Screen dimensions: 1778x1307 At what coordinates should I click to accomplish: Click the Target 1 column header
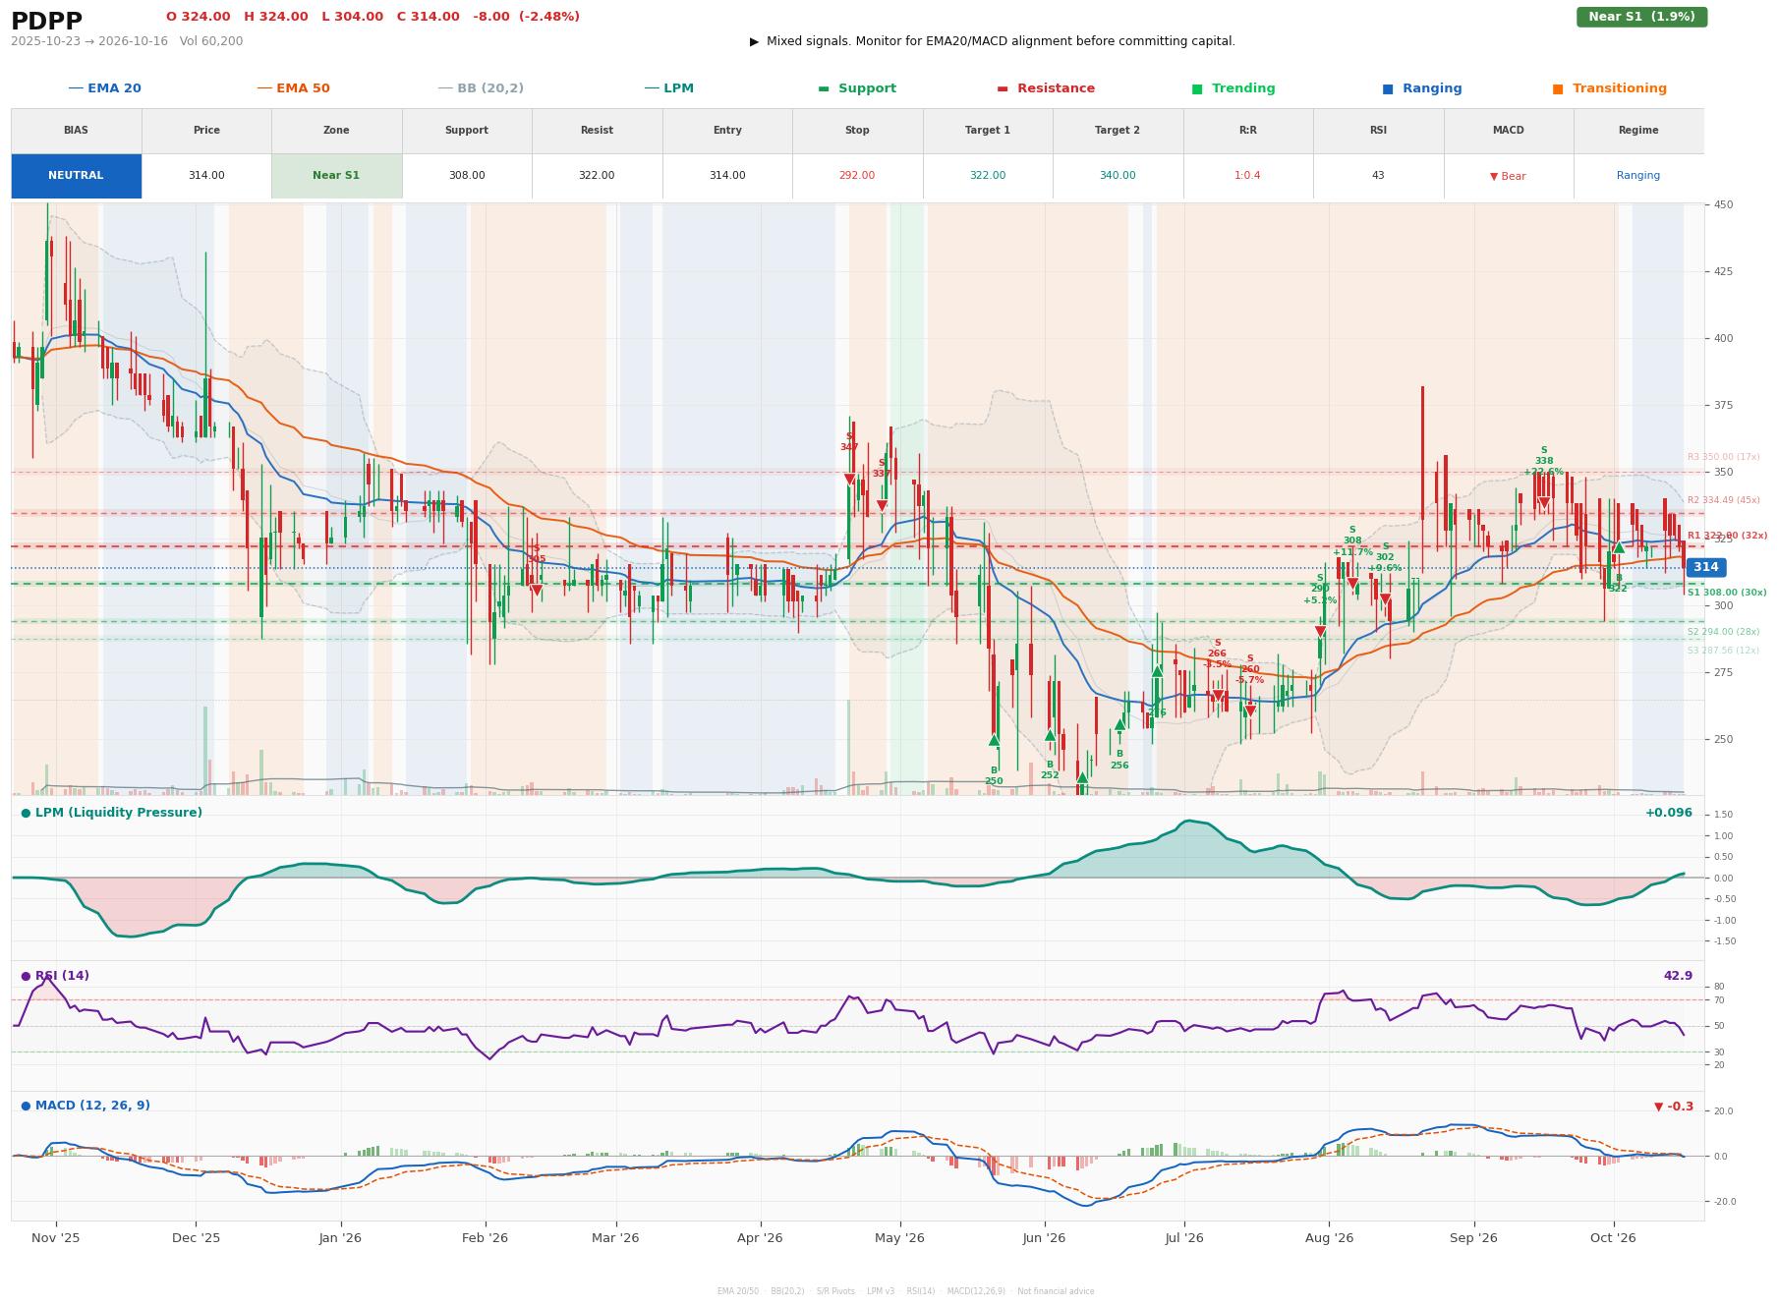pyautogui.click(x=987, y=131)
